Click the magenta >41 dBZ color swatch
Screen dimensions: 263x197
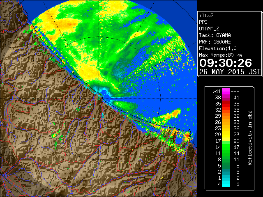point(226,92)
